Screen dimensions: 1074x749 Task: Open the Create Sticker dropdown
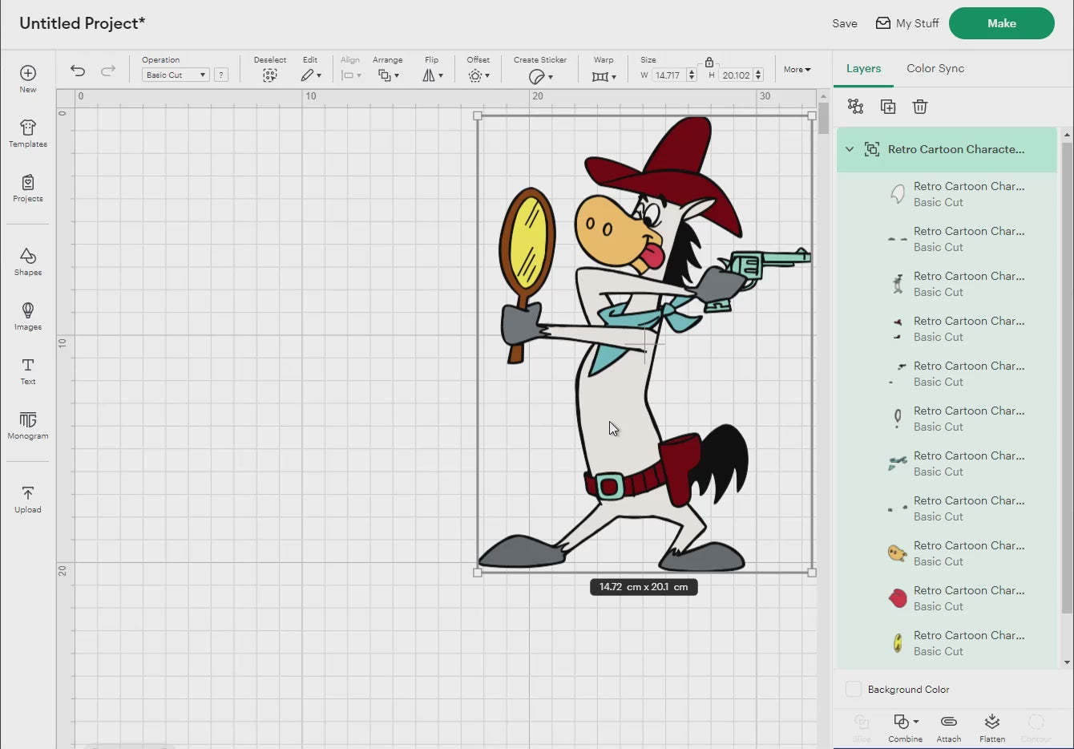[540, 76]
